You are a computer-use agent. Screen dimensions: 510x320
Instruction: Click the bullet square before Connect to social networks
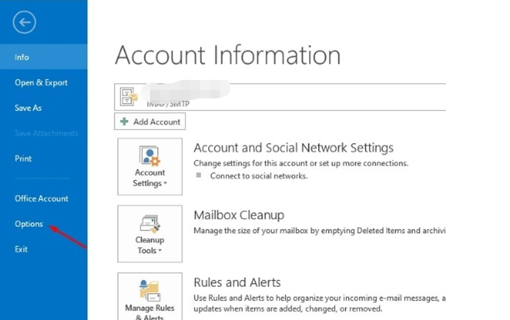coord(198,176)
